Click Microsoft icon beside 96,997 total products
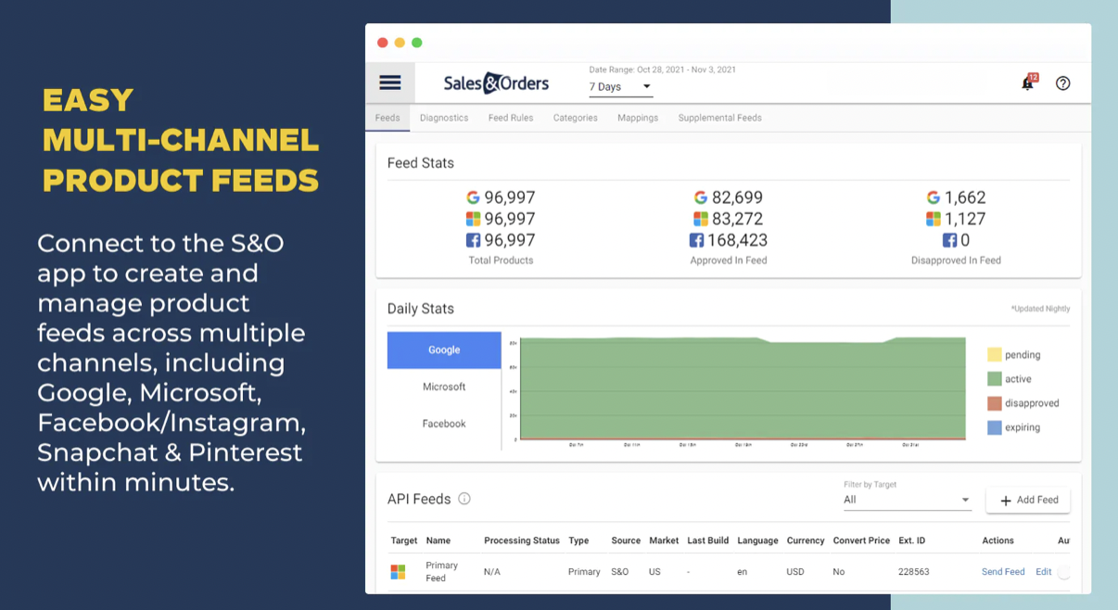The image size is (1118, 610). (473, 219)
